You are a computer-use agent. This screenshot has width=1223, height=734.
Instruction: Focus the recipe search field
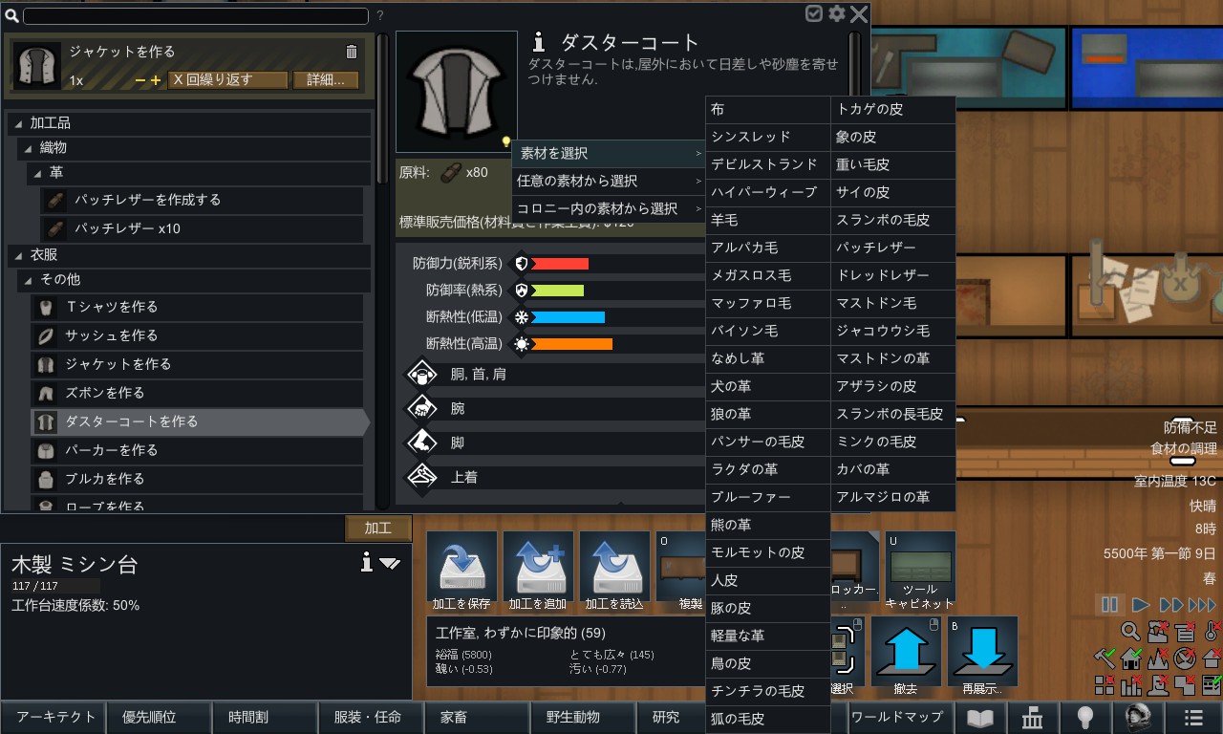[x=196, y=16]
